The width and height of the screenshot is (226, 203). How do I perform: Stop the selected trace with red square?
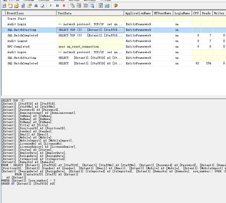64,6
